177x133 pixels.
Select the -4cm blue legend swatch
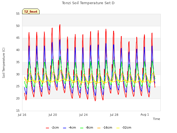click(x=64, y=128)
